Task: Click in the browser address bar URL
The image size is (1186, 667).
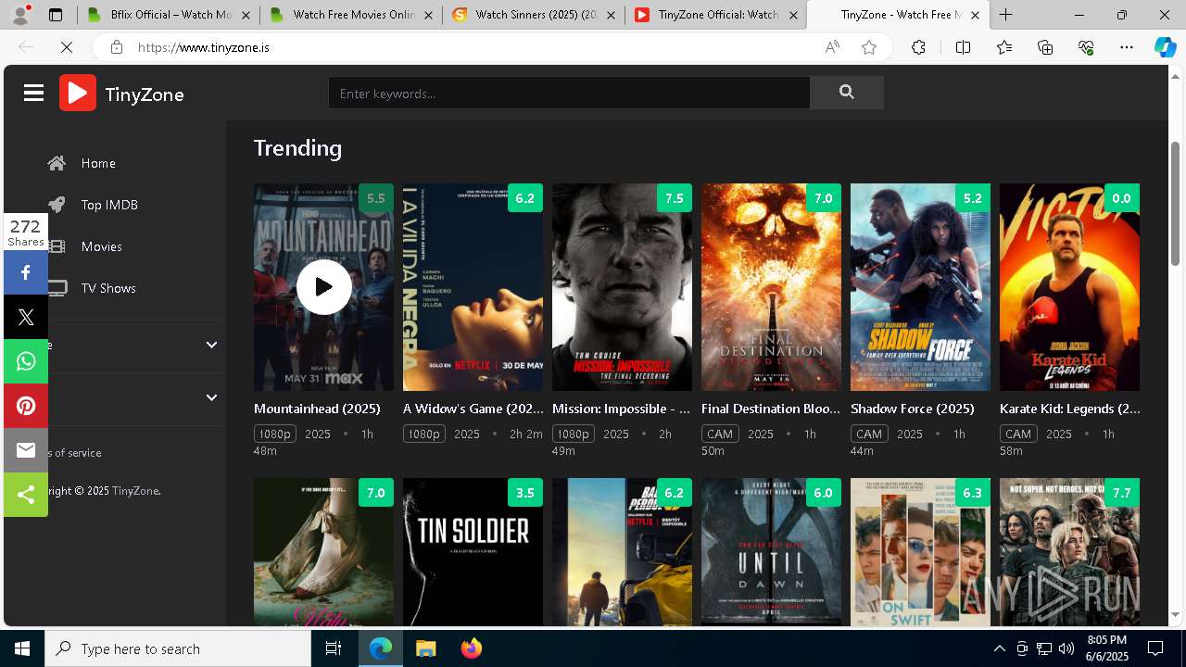Action: point(204,47)
